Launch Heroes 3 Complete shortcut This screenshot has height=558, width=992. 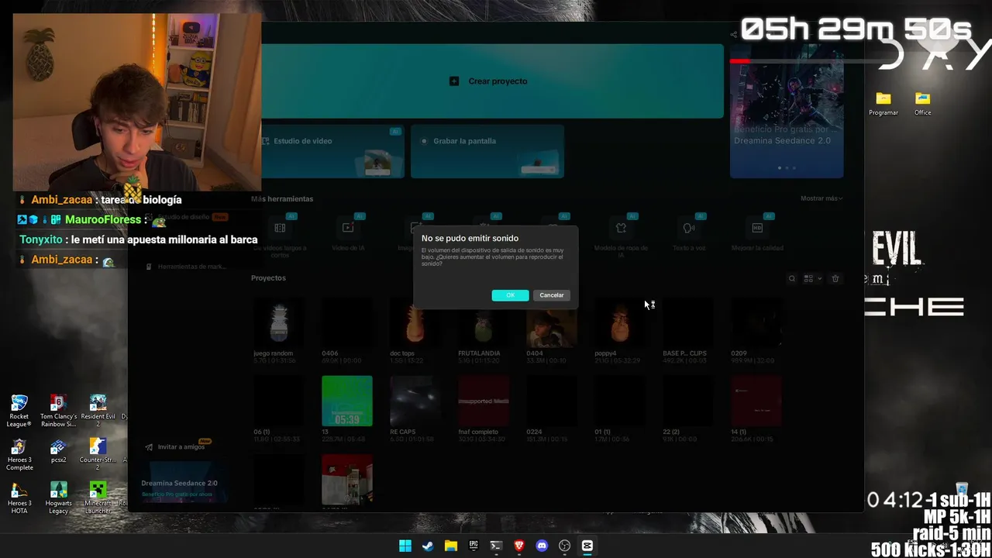19,455
